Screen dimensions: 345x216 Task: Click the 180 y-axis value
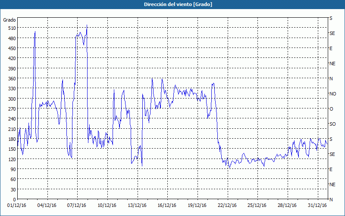point(12,139)
